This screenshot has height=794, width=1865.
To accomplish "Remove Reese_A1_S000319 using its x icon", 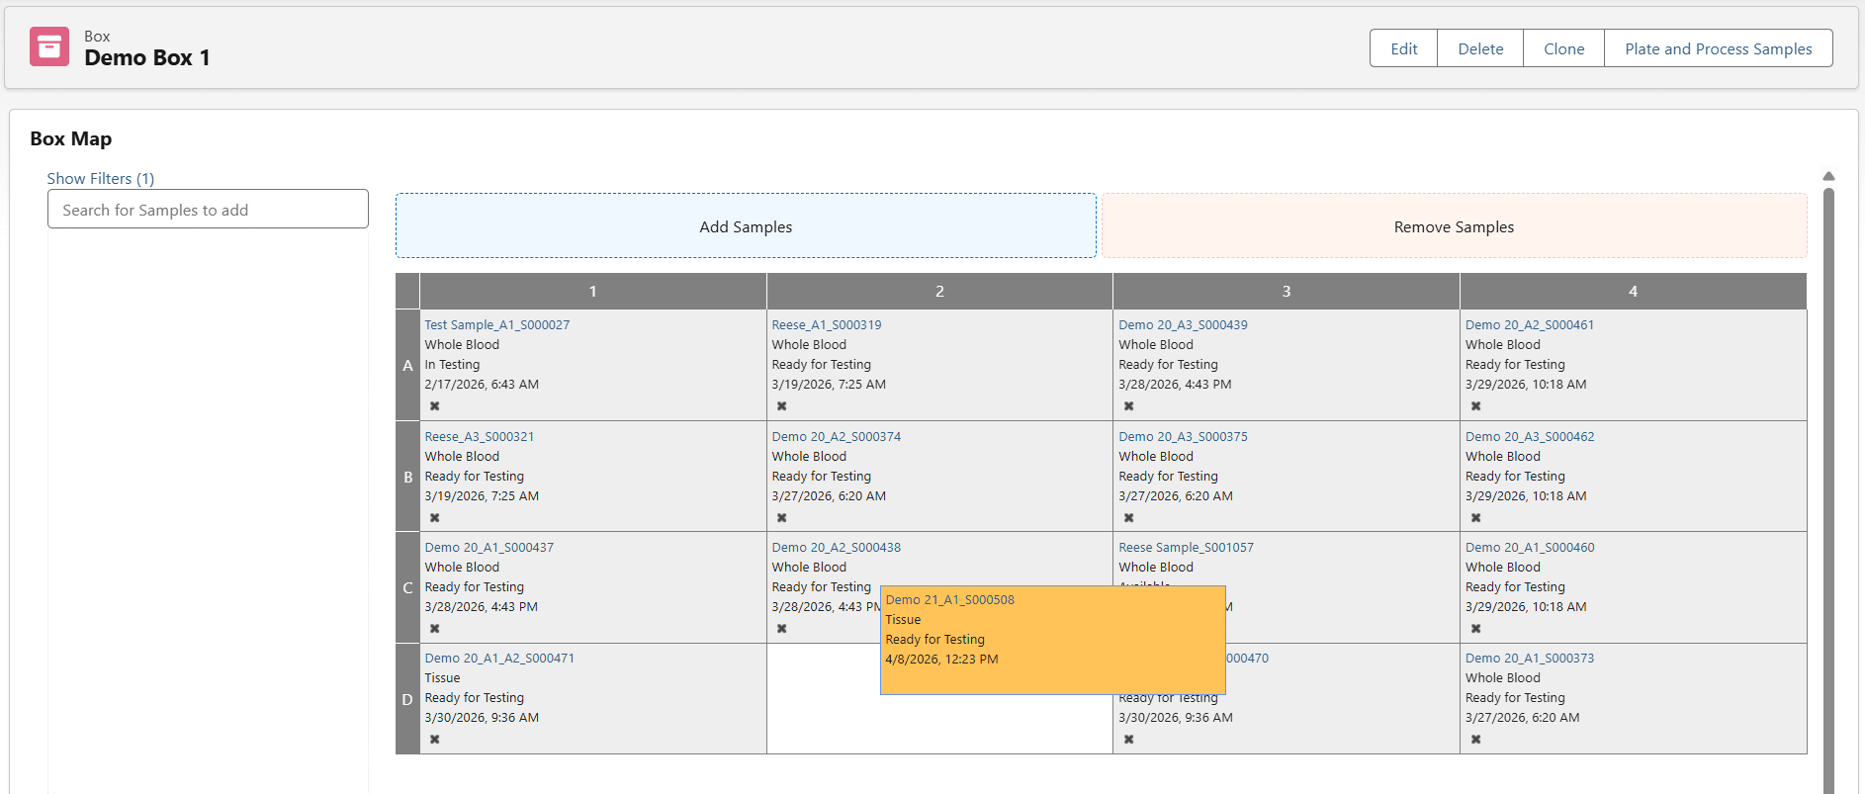I will pyautogui.click(x=781, y=406).
